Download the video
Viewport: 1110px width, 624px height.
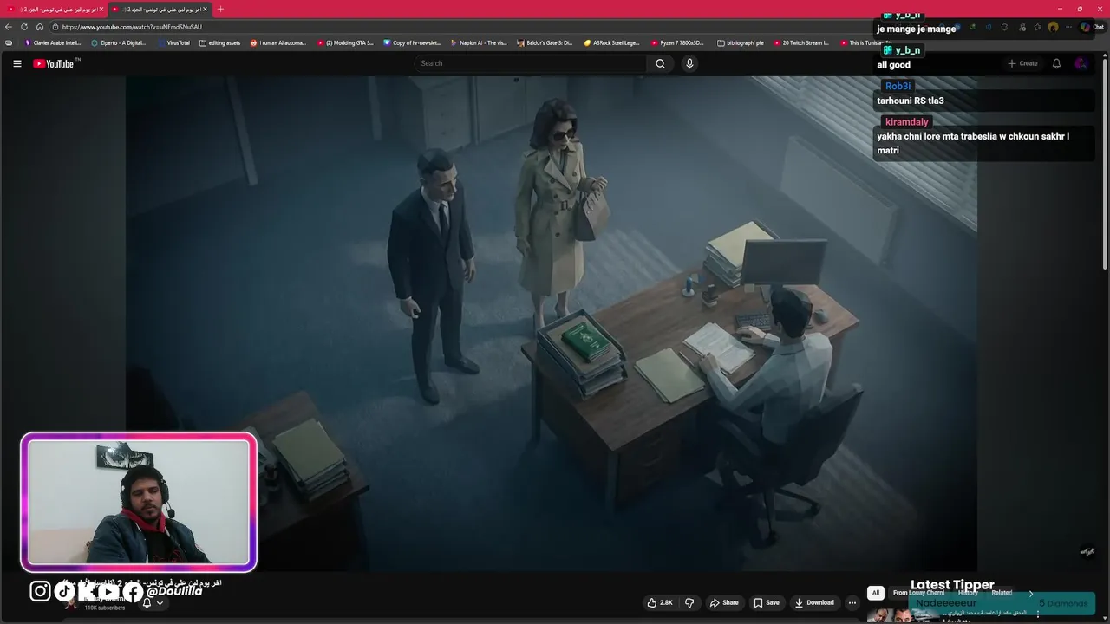tap(814, 602)
